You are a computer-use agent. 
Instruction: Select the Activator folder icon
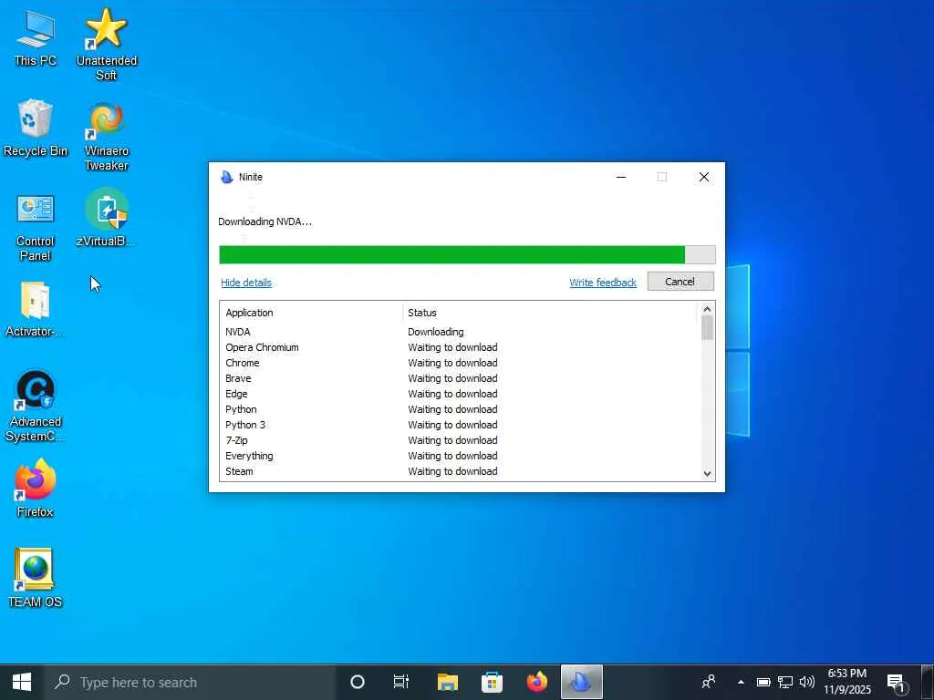tap(36, 309)
